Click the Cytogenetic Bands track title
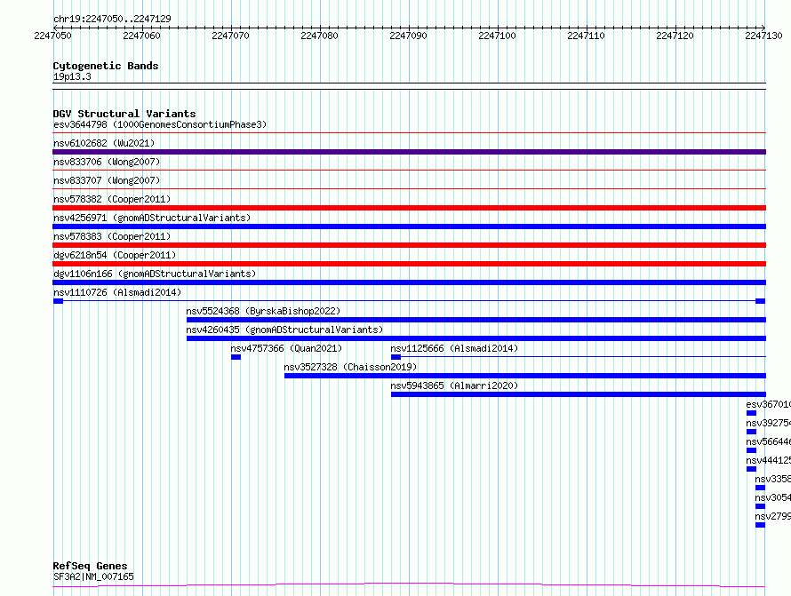791x596 pixels. 106,66
